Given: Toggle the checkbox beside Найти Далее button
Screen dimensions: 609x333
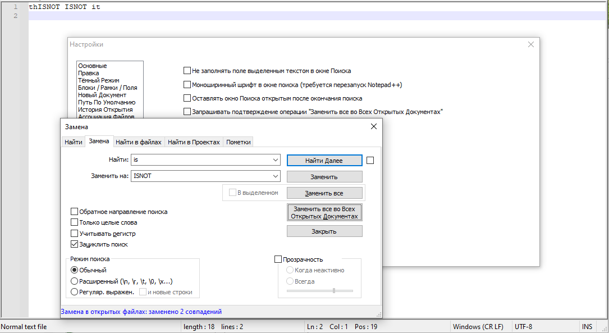Looking at the screenshot, I should [x=370, y=161].
